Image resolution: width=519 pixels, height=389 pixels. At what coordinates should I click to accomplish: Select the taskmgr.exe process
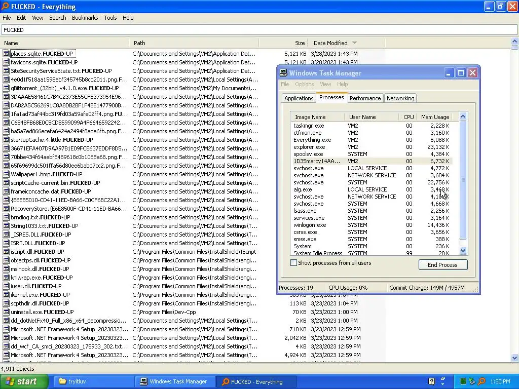(x=372, y=126)
